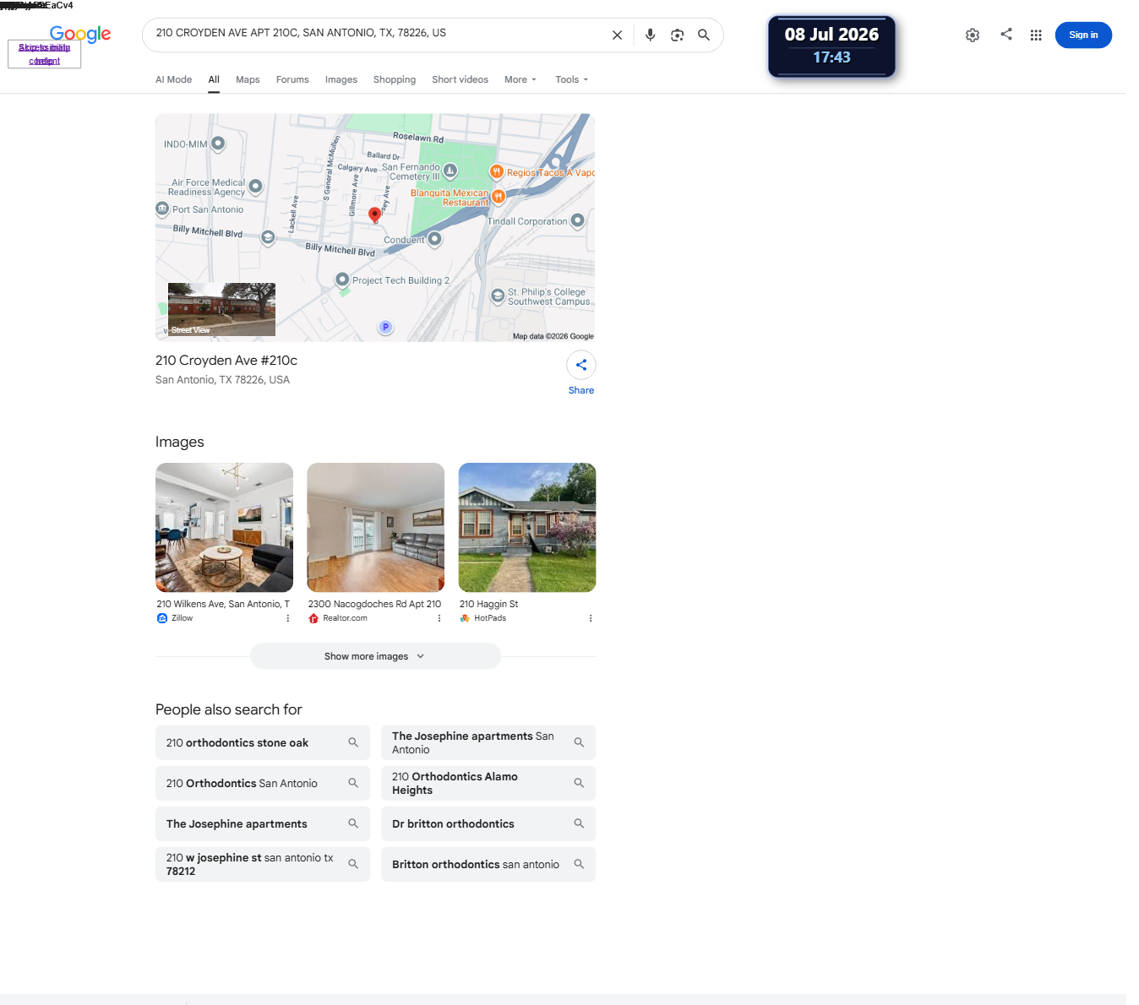Search 210 w josephine st suggestion
This screenshot has height=1005, width=1139.
263,865
